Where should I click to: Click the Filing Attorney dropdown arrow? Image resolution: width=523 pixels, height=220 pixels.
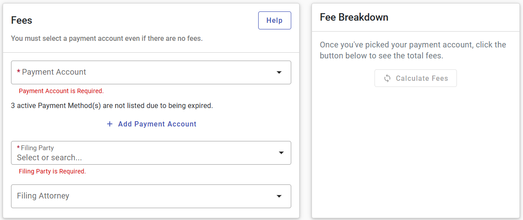coord(279,196)
